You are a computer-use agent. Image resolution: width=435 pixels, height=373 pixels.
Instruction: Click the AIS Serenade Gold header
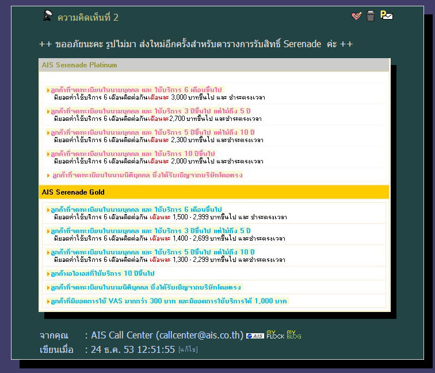[214, 192]
